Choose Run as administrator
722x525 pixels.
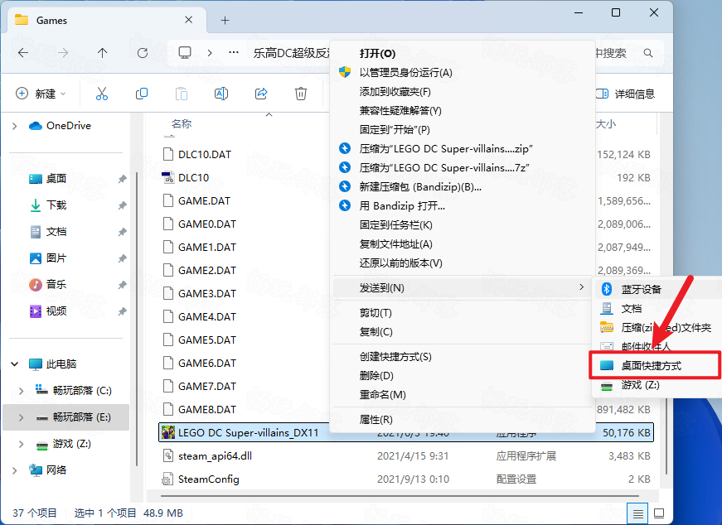coord(463,73)
